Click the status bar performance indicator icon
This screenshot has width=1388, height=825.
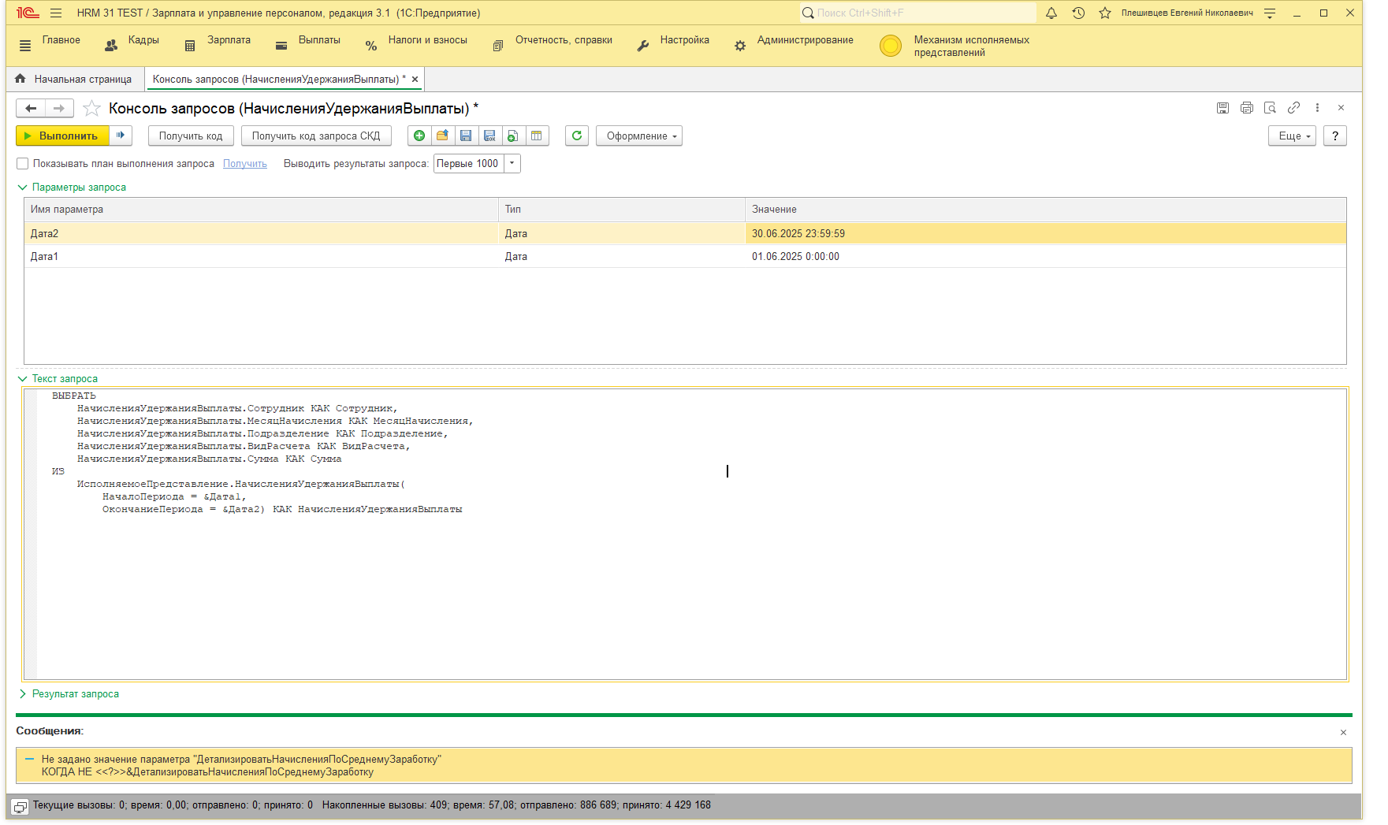pyautogui.click(x=20, y=806)
